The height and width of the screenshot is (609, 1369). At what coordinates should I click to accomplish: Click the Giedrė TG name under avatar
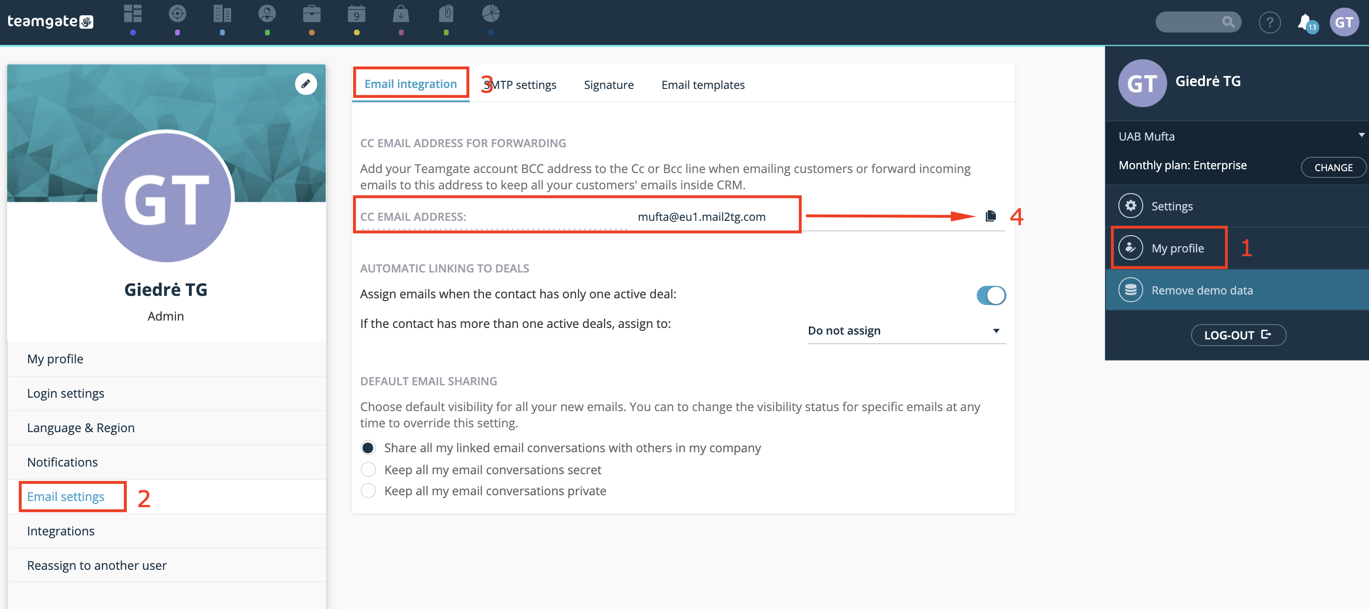(166, 290)
